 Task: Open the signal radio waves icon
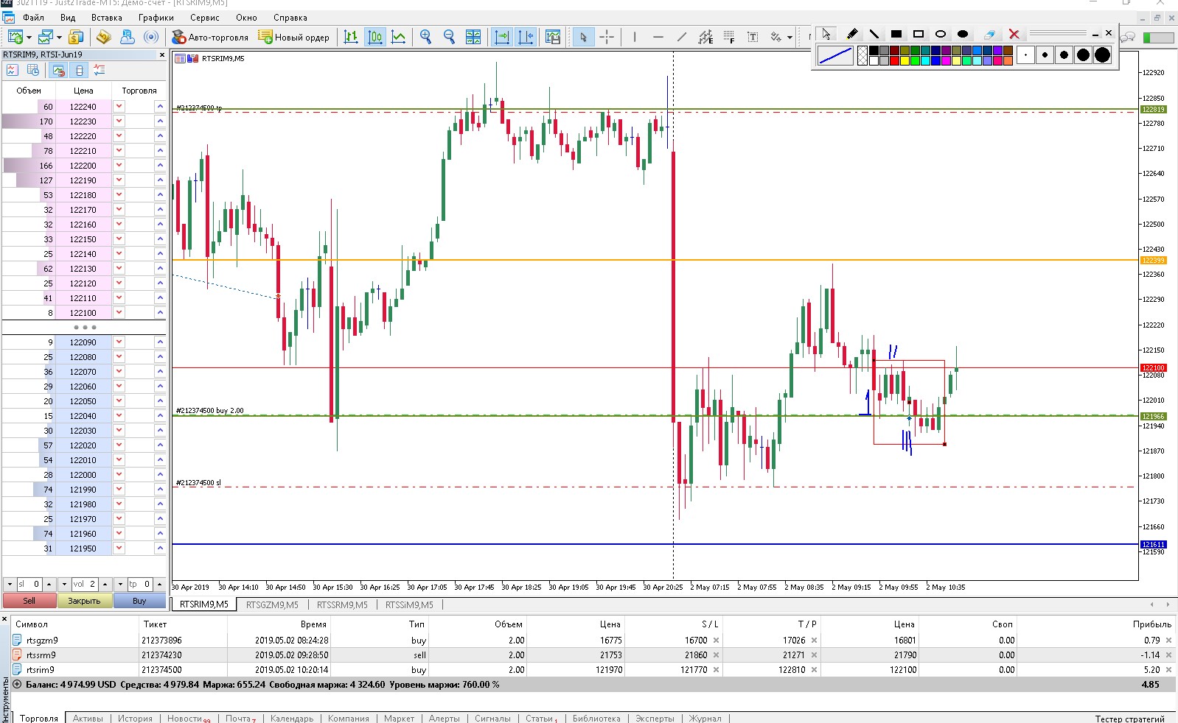pyautogui.click(x=151, y=37)
